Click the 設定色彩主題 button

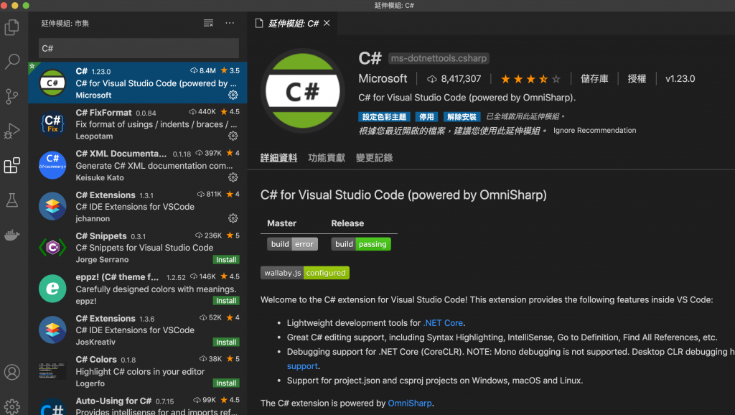[x=385, y=117]
